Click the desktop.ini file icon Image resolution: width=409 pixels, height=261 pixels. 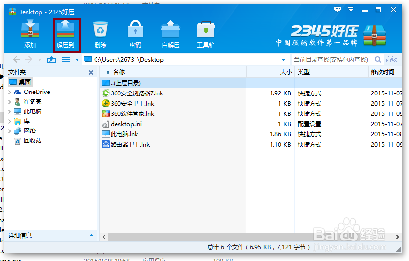coord(105,124)
